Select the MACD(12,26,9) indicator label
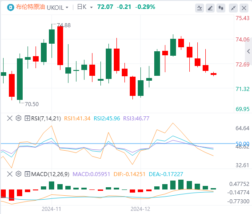252x214 pixels. click(x=50, y=174)
